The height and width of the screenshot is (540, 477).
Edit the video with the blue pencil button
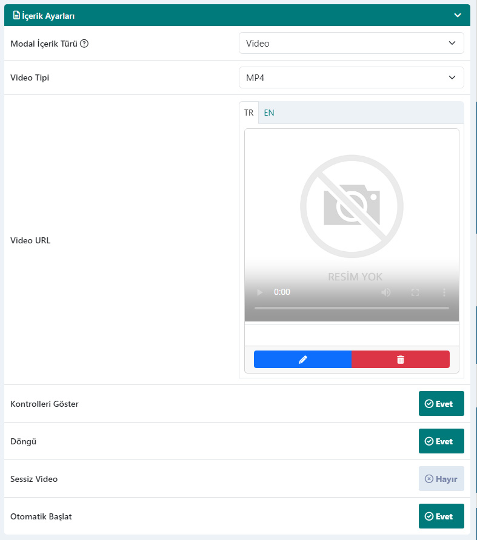302,359
